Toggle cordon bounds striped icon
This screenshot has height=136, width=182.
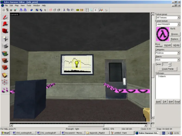pos(78,10)
